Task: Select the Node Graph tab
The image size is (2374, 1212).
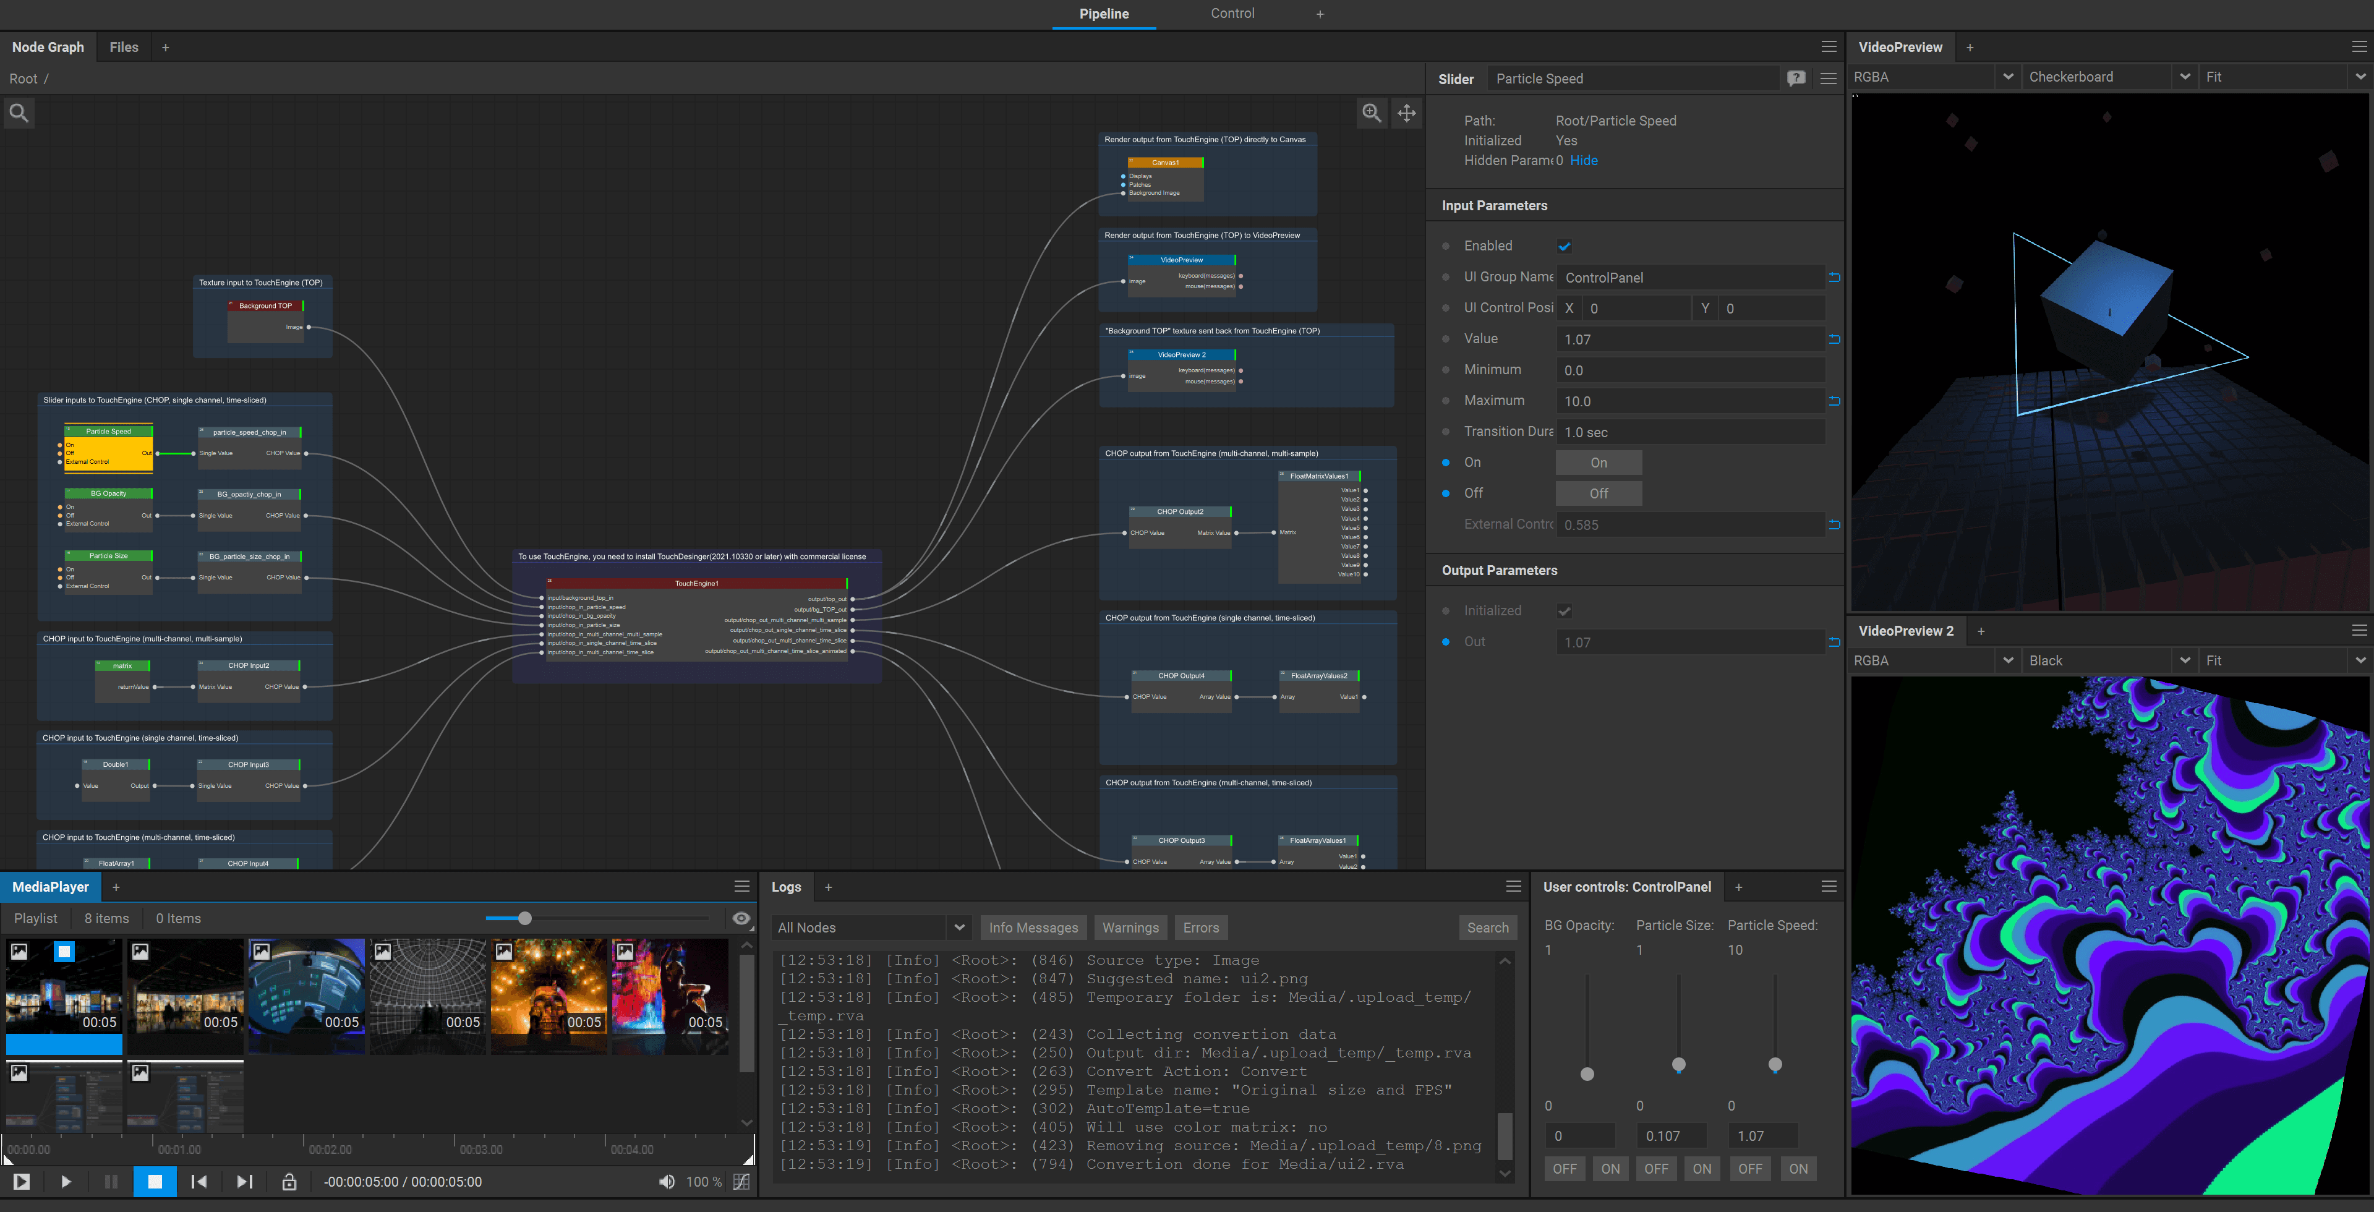Action: click(x=48, y=47)
